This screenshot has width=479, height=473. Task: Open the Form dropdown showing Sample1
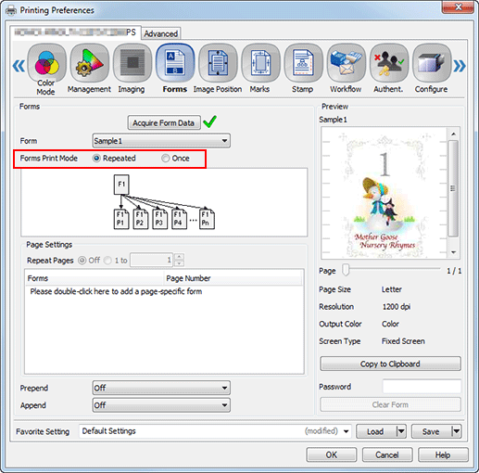coord(161,141)
